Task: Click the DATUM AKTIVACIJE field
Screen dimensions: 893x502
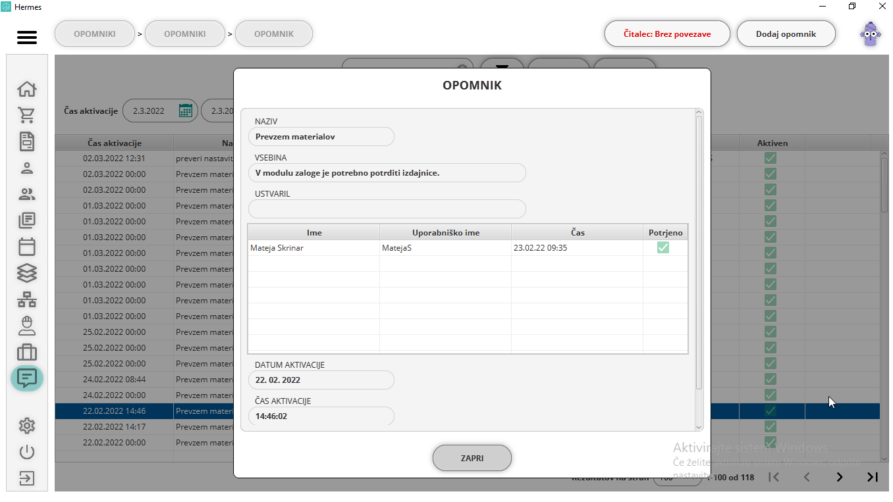Action: tap(321, 380)
